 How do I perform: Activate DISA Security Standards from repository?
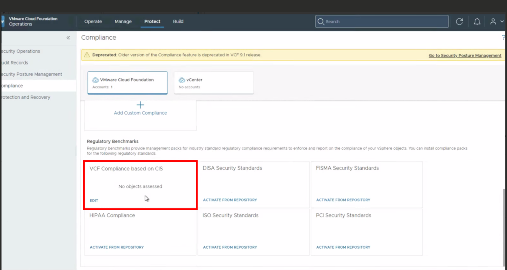[230, 200]
